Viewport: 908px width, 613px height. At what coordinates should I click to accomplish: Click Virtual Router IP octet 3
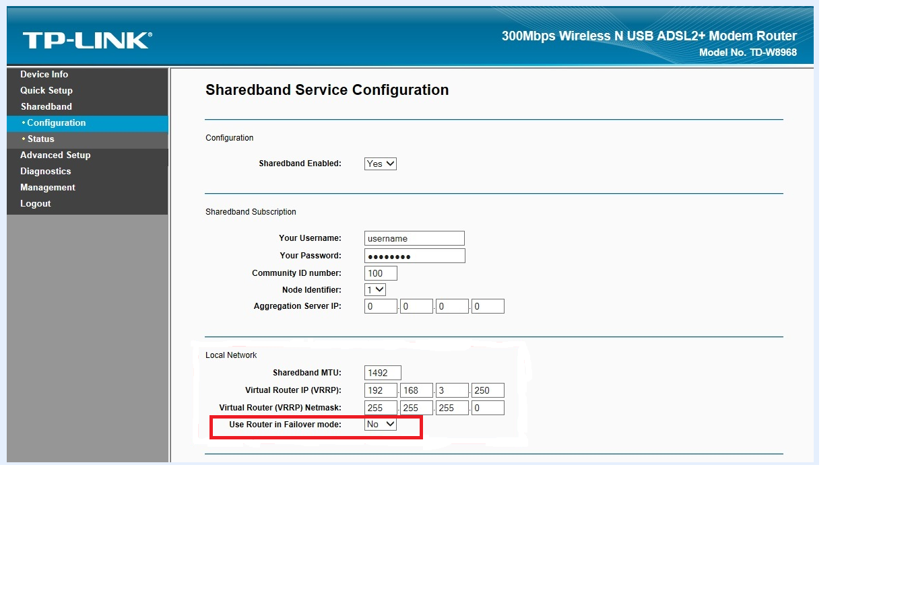click(x=452, y=390)
